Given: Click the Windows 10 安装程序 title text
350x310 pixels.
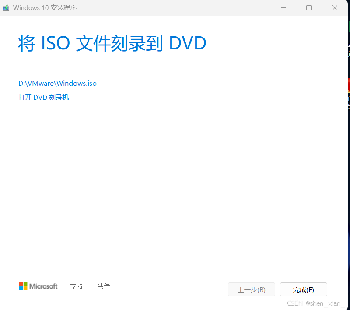Looking at the screenshot, I should tap(45, 8).
